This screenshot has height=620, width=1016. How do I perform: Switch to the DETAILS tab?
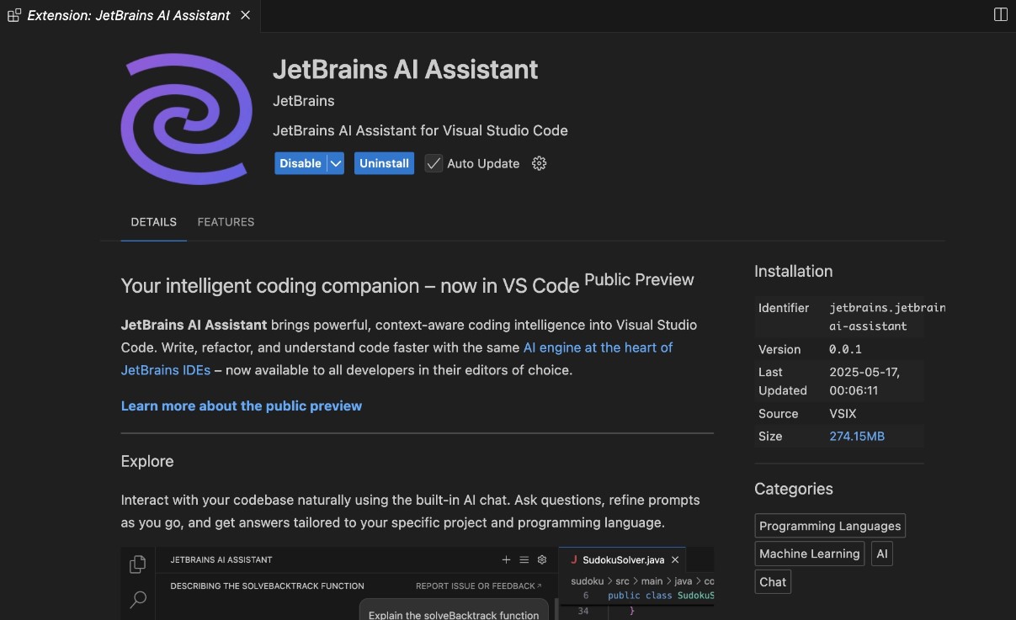click(x=154, y=222)
